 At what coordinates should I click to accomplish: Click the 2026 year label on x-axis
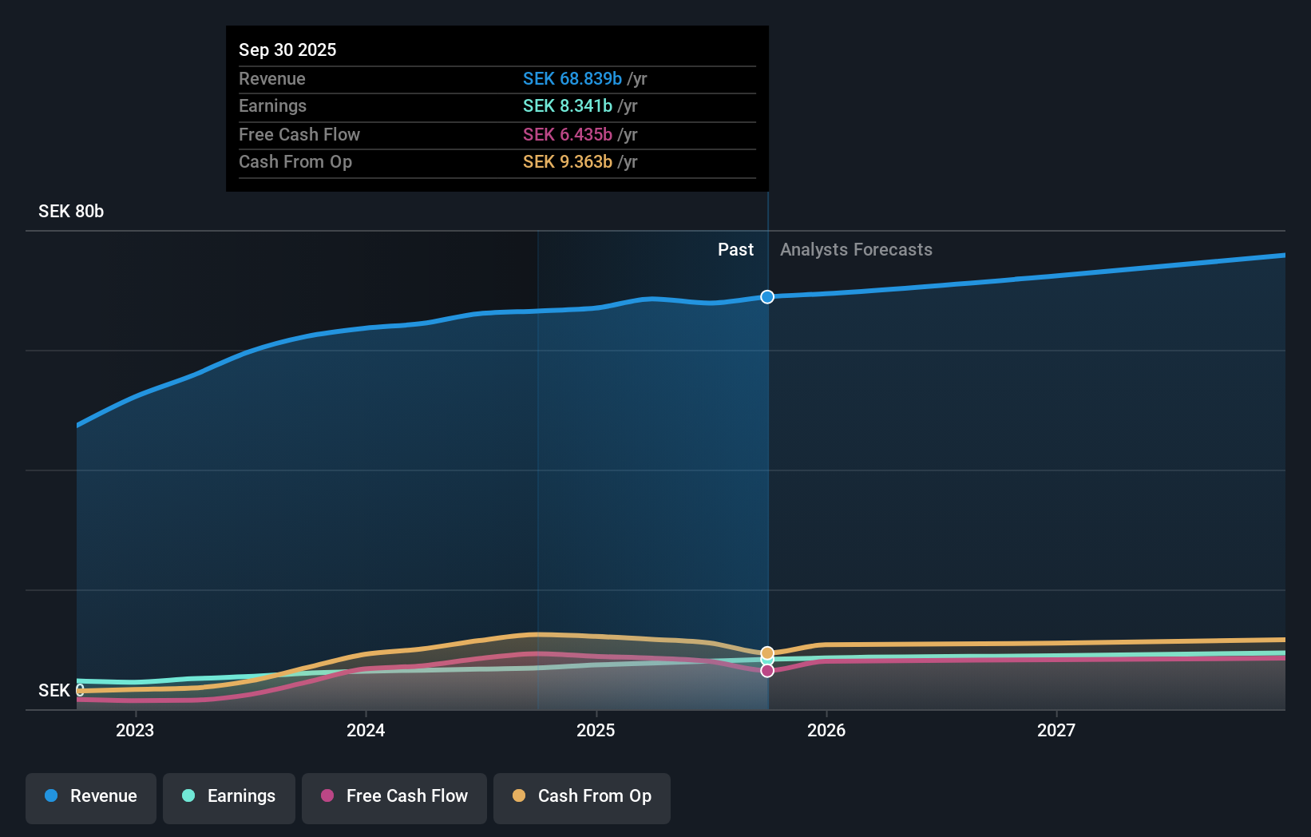point(827,729)
